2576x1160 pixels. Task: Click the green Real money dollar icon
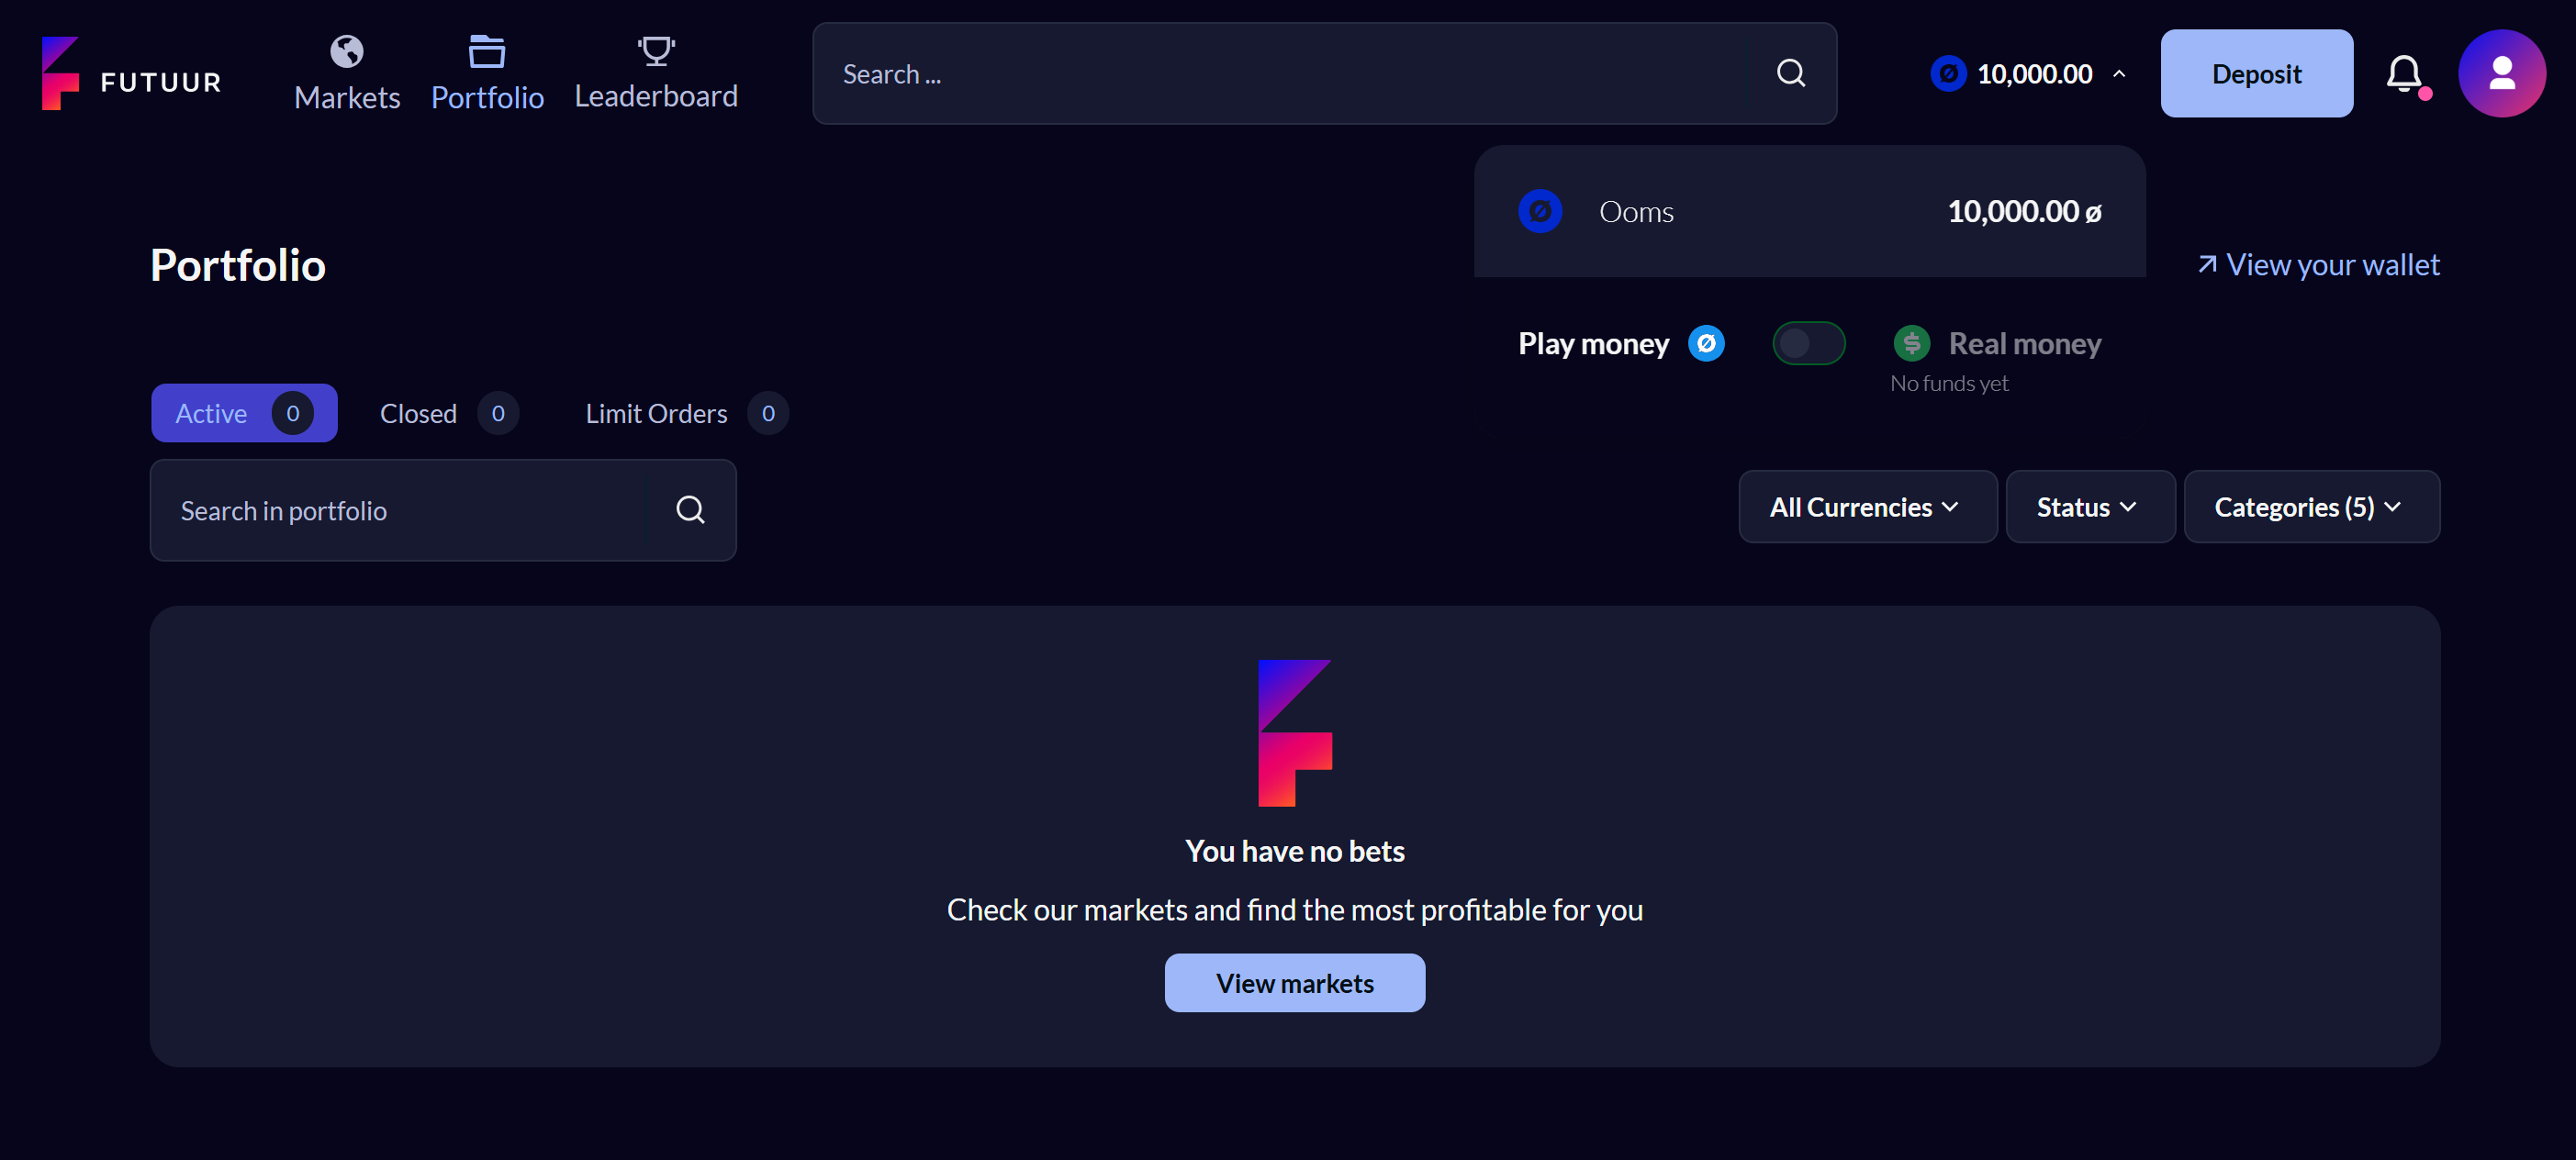(x=1912, y=344)
